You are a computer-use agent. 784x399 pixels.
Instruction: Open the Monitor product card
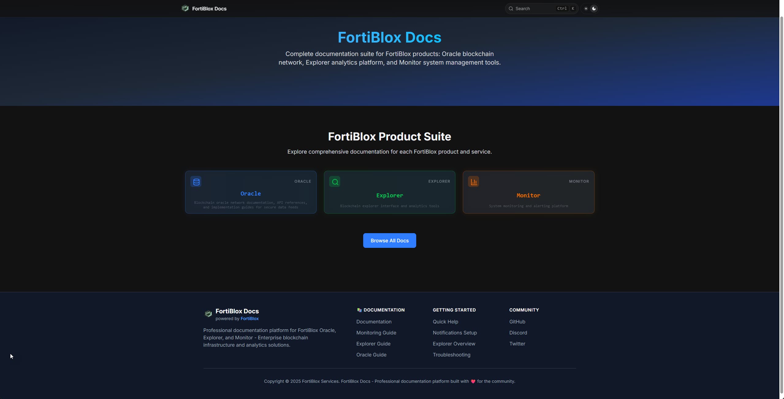pos(528,192)
